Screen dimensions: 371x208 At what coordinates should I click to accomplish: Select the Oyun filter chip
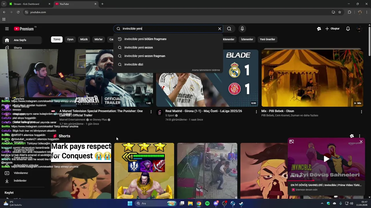pyautogui.click(x=70, y=39)
